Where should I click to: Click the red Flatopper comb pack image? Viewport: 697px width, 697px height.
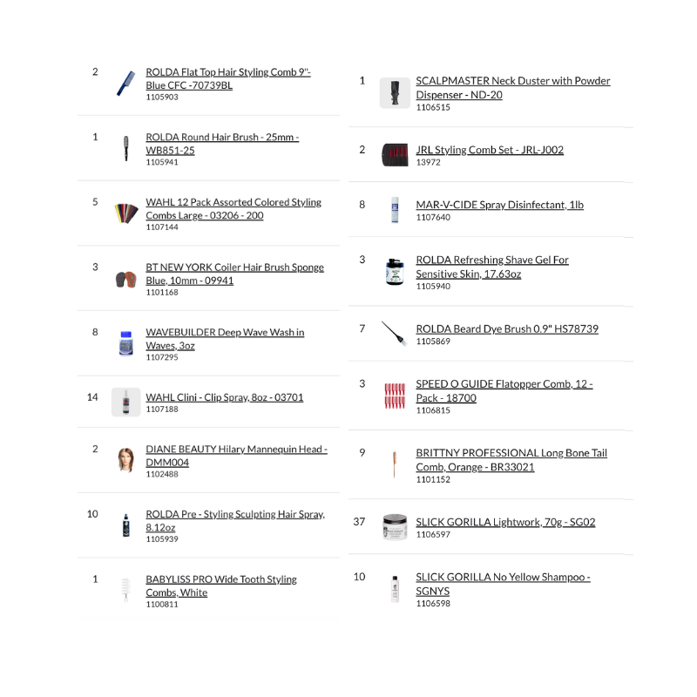[x=395, y=396]
